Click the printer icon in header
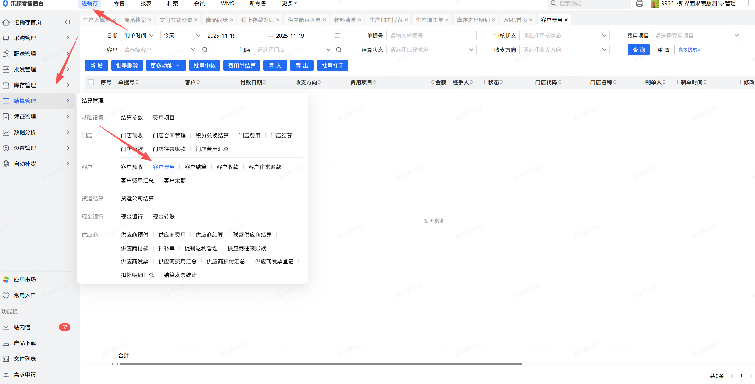Screen dimensions: 755x384 (639, 4)
